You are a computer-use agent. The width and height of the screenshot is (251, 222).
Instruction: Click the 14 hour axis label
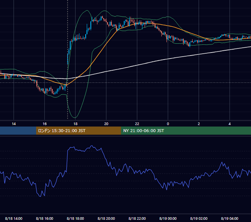tap(14, 124)
